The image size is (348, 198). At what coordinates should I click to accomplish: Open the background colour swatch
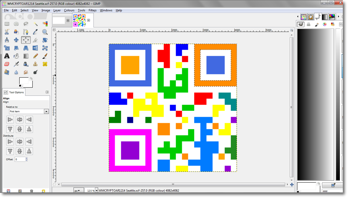31,85
